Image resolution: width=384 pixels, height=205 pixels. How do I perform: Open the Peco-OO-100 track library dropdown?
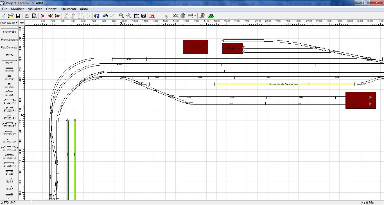(9, 23)
